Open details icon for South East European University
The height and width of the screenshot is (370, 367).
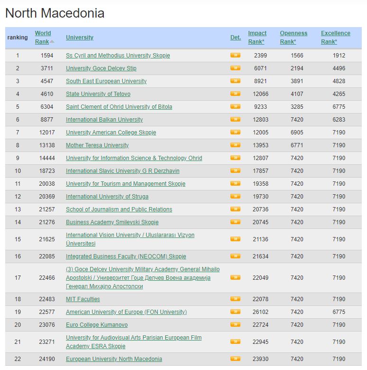point(235,81)
